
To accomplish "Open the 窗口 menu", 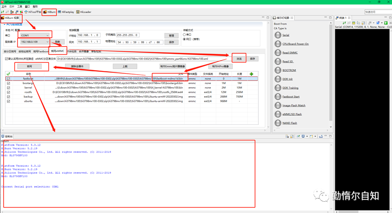I will (27, 6).
